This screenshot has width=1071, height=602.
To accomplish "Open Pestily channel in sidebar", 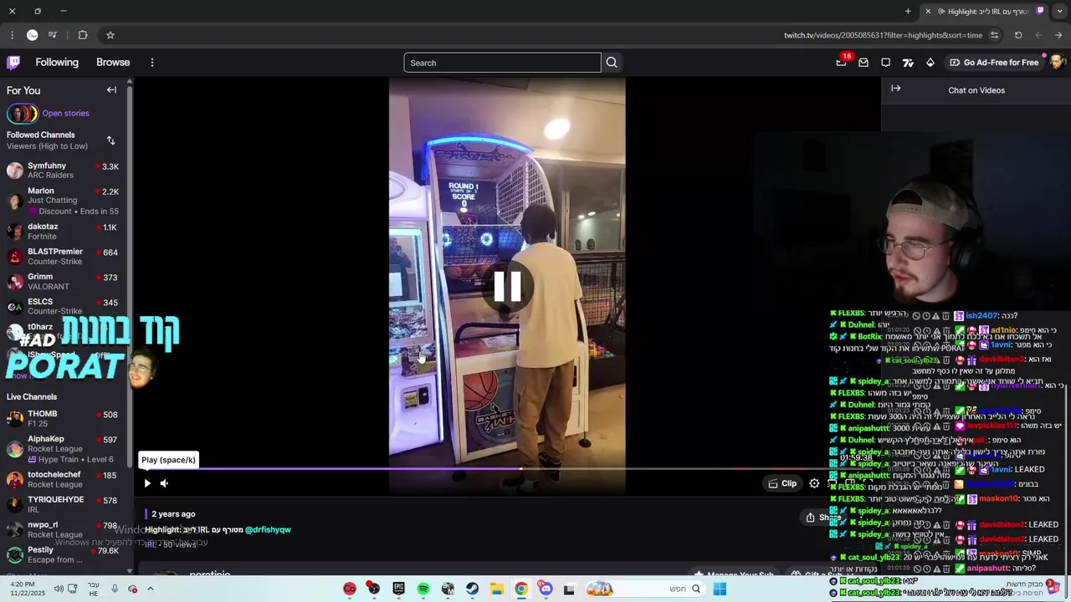I will (x=63, y=554).
